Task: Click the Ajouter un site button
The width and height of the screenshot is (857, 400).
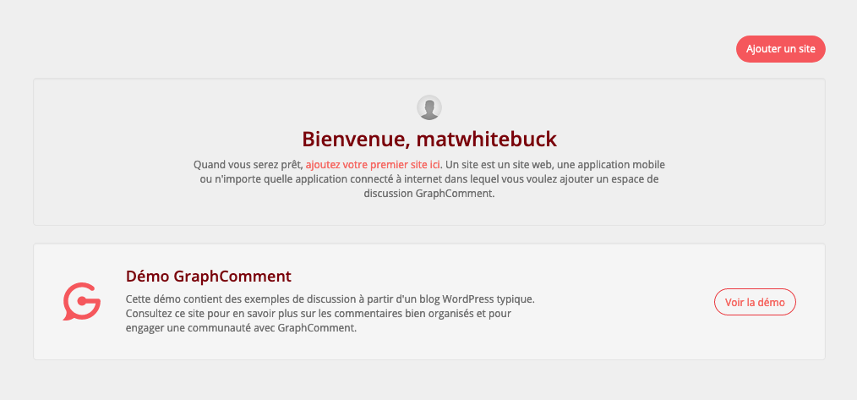Action: click(x=780, y=49)
